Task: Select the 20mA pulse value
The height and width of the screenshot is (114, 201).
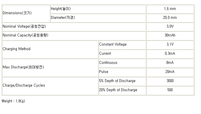Action: pos(170,72)
